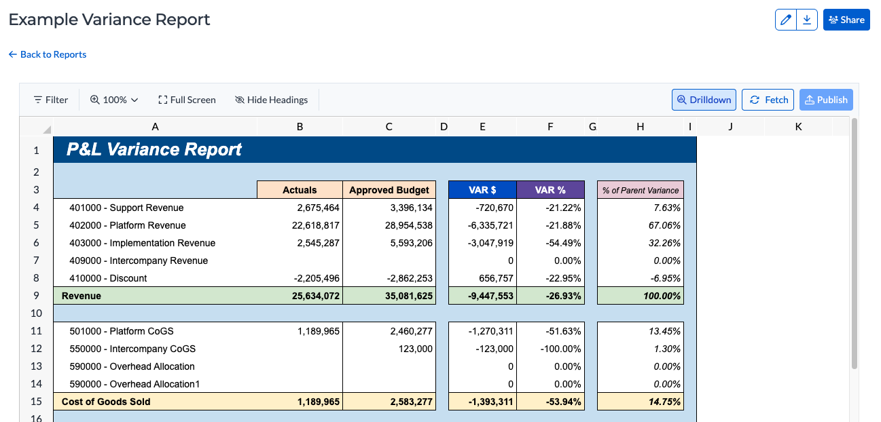Image resolution: width=881 pixels, height=422 pixels.
Task: Toggle the Drilldown button
Action: point(703,100)
